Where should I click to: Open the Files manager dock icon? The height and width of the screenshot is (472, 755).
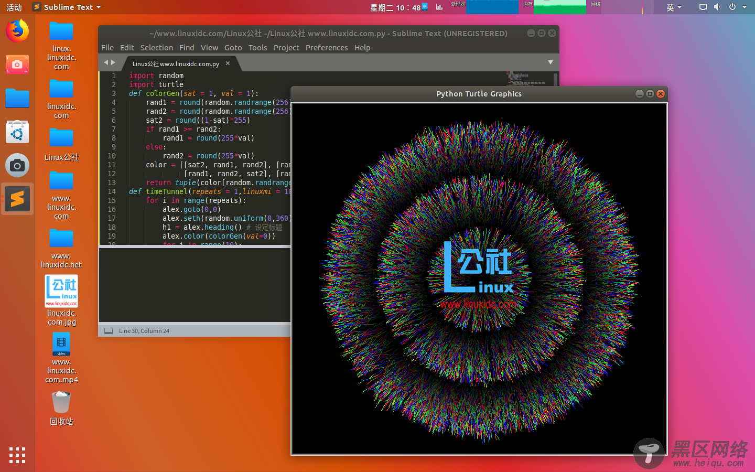[x=17, y=99]
